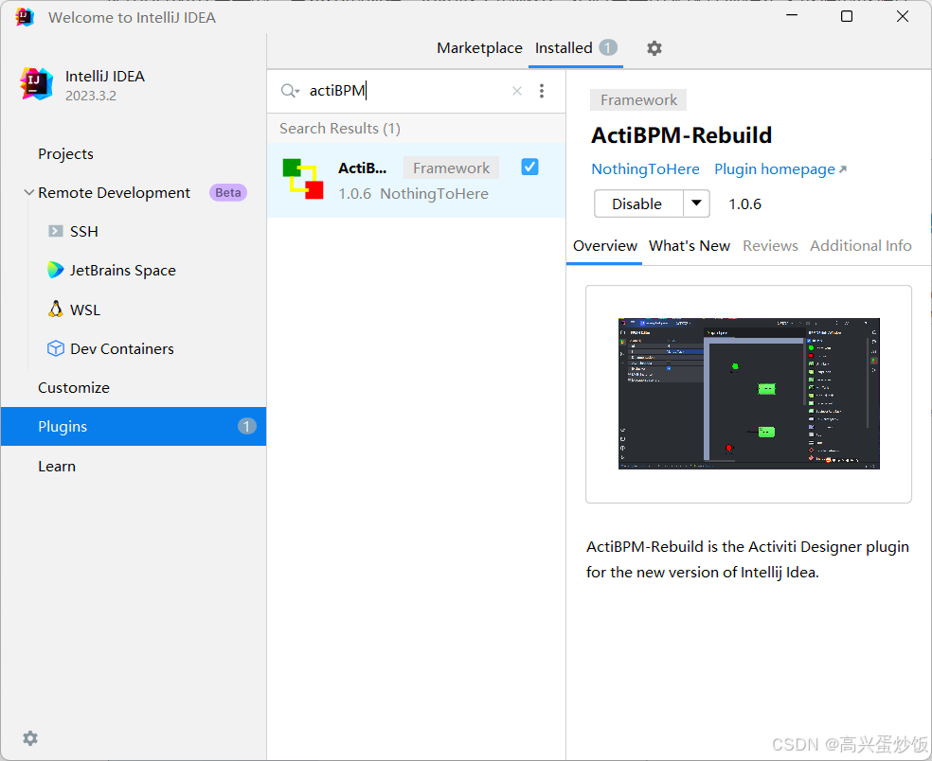Select Remote Development in sidebar
This screenshot has width=932, height=761.
click(x=114, y=193)
